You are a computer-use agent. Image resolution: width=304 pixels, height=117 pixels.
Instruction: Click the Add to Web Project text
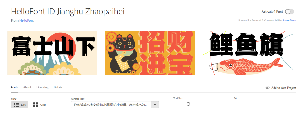tap(284, 88)
